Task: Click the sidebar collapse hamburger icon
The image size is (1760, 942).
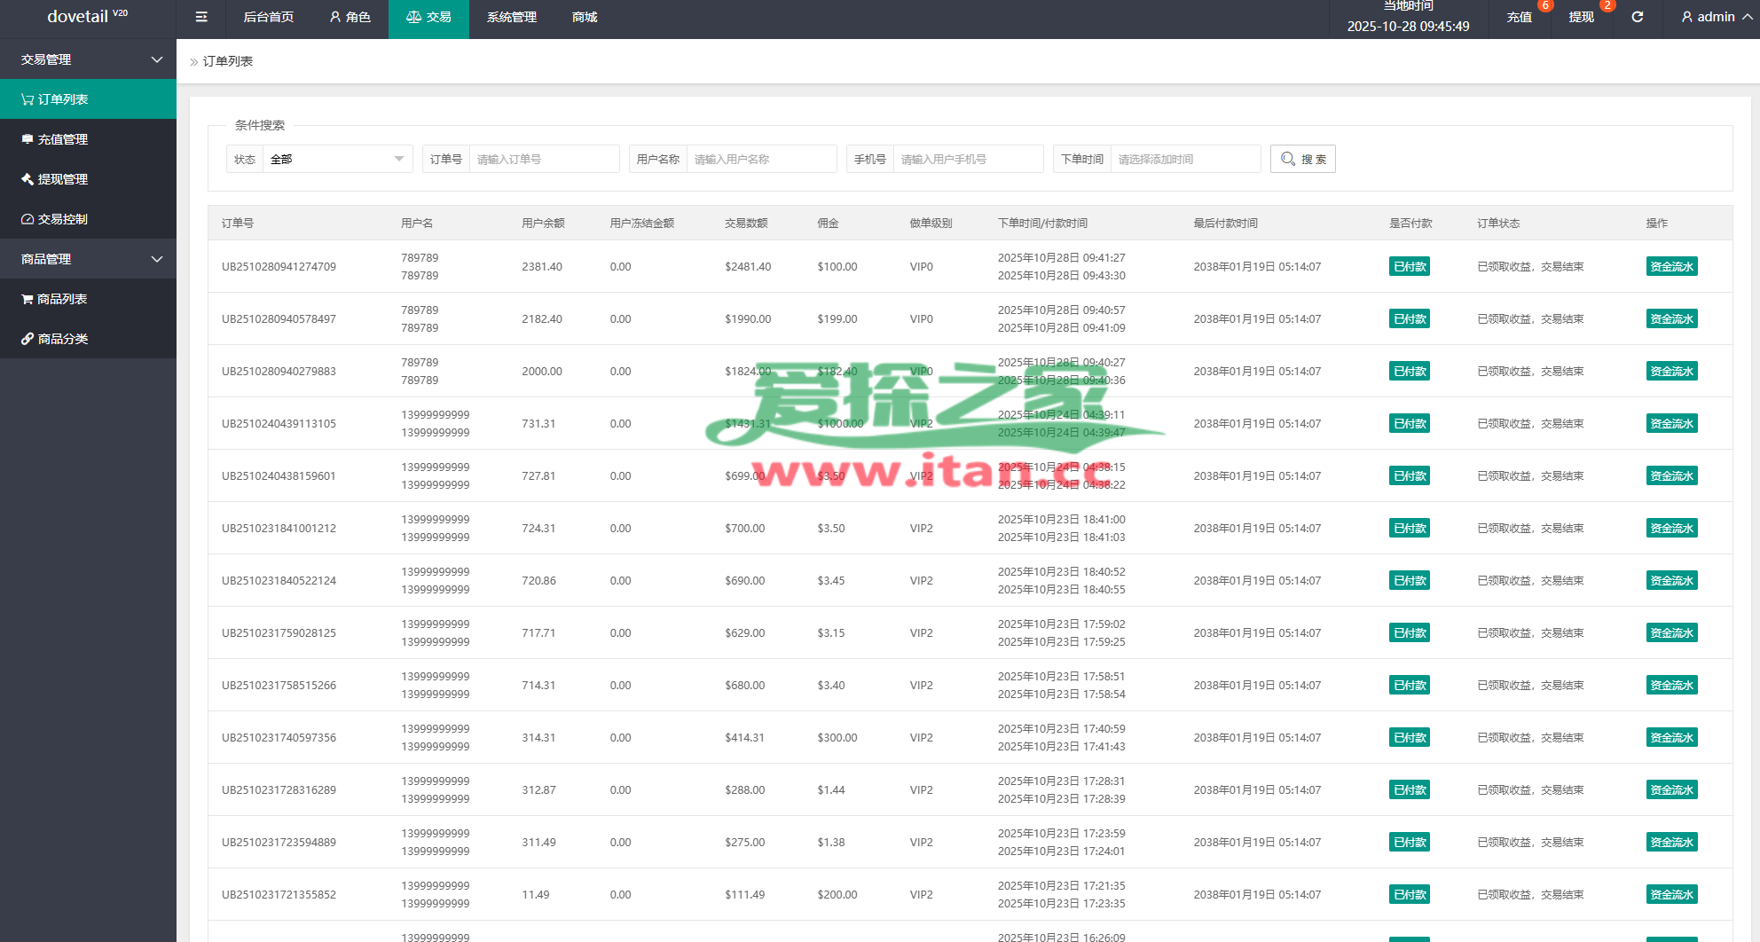Action: [x=201, y=17]
